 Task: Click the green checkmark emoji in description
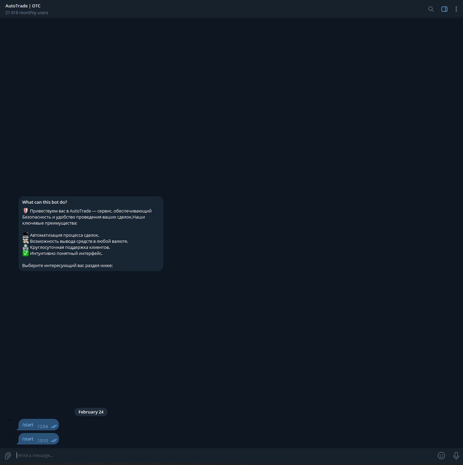26,254
